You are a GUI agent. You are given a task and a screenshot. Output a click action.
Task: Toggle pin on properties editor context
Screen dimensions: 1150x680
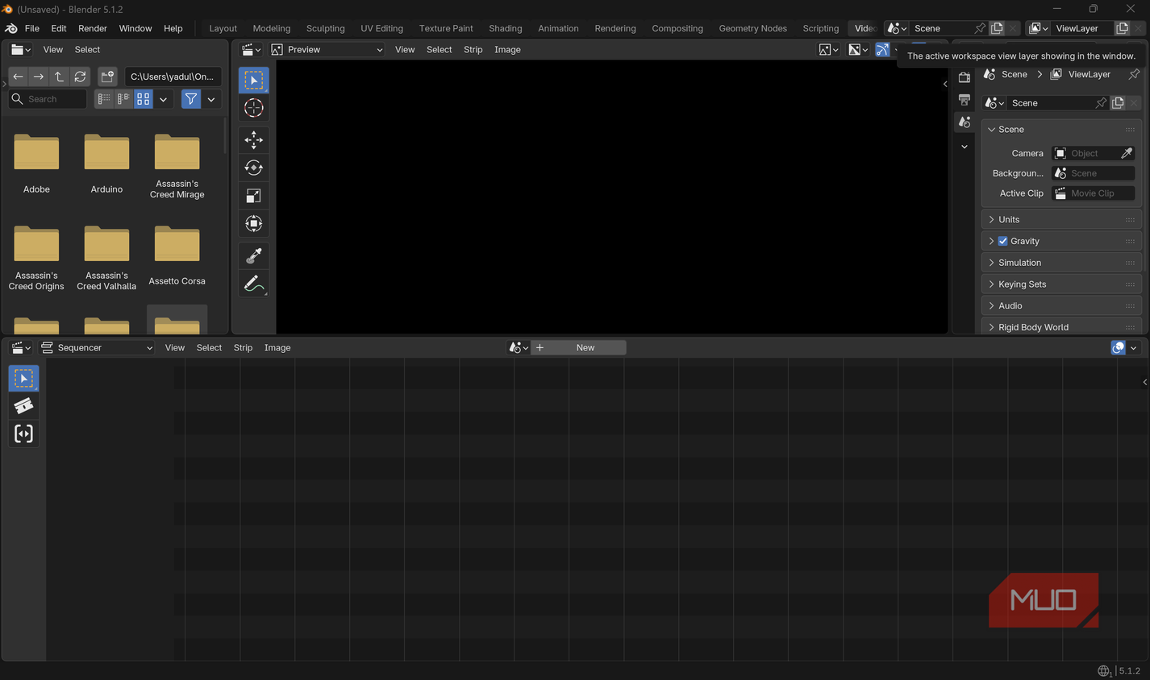1134,74
